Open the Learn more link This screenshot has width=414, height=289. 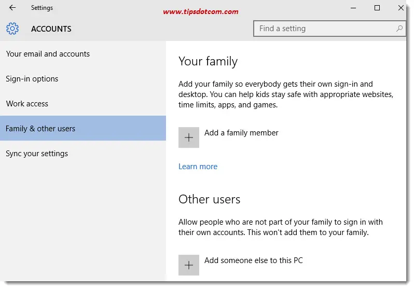tap(198, 167)
